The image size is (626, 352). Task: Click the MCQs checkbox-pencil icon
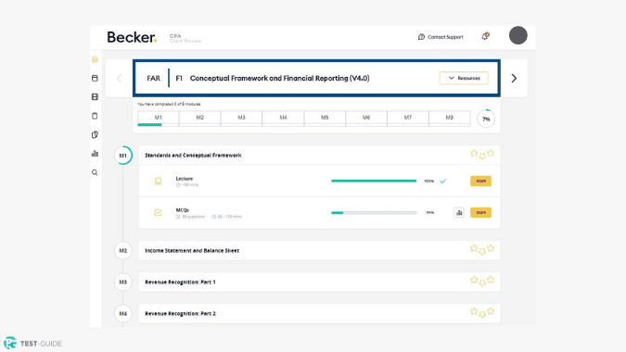tap(158, 212)
